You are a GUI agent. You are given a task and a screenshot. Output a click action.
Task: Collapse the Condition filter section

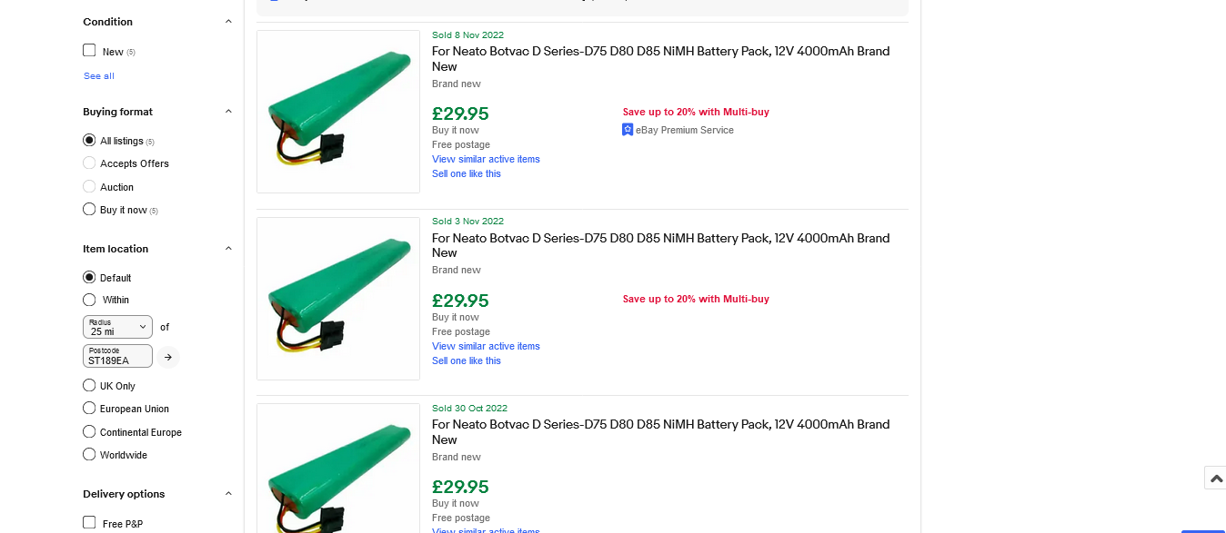[228, 22]
